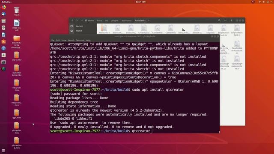Click the 'sudo apt install qtcreator' command text
The image size is (274, 154).
click(x=158, y=89)
